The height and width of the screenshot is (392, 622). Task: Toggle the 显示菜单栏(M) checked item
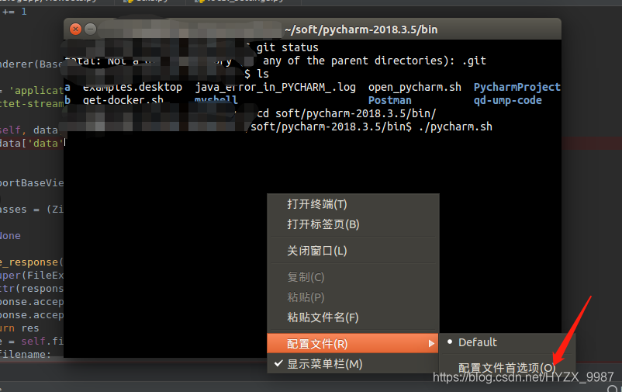pos(353,364)
